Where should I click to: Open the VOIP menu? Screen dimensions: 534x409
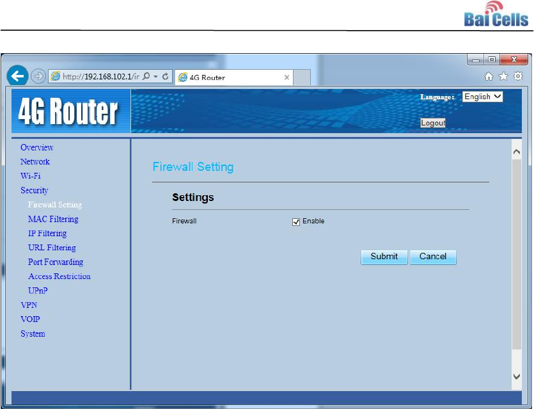[30, 319]
